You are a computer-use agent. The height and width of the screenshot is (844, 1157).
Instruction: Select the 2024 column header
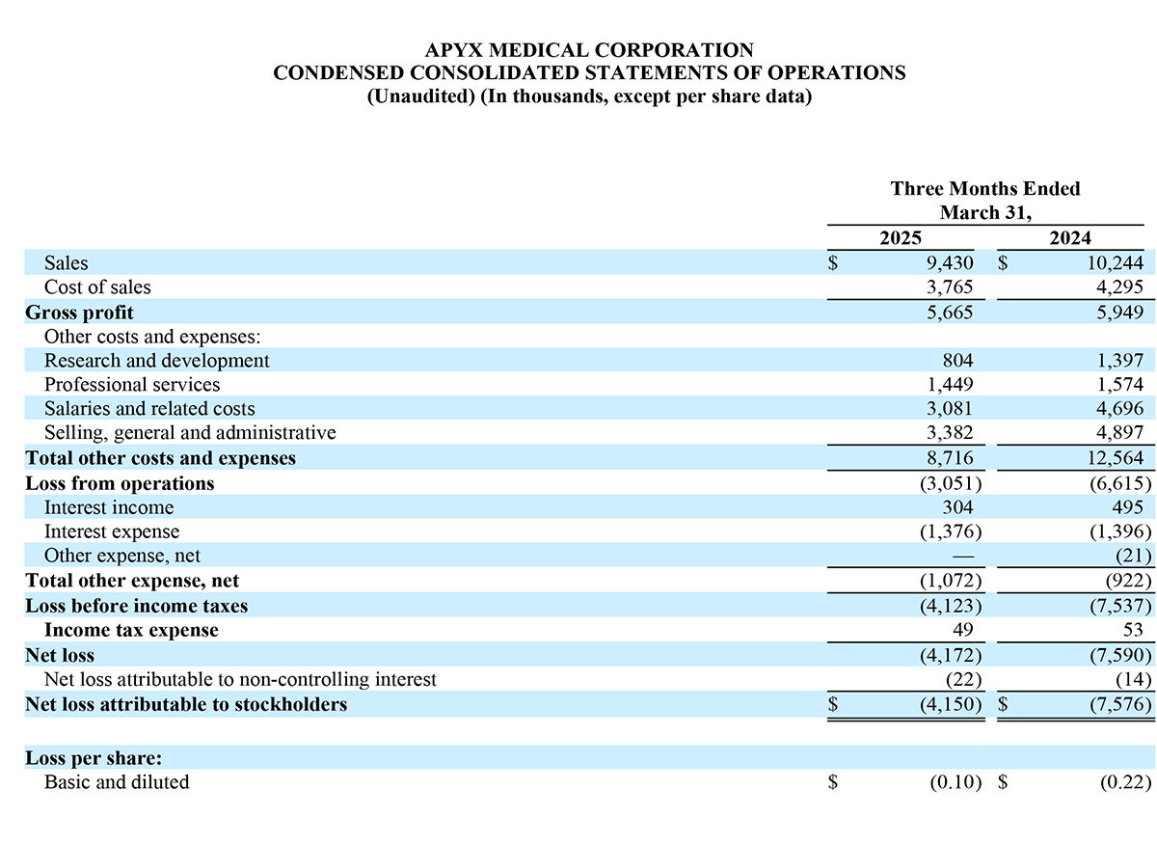tap(1070, 239)
